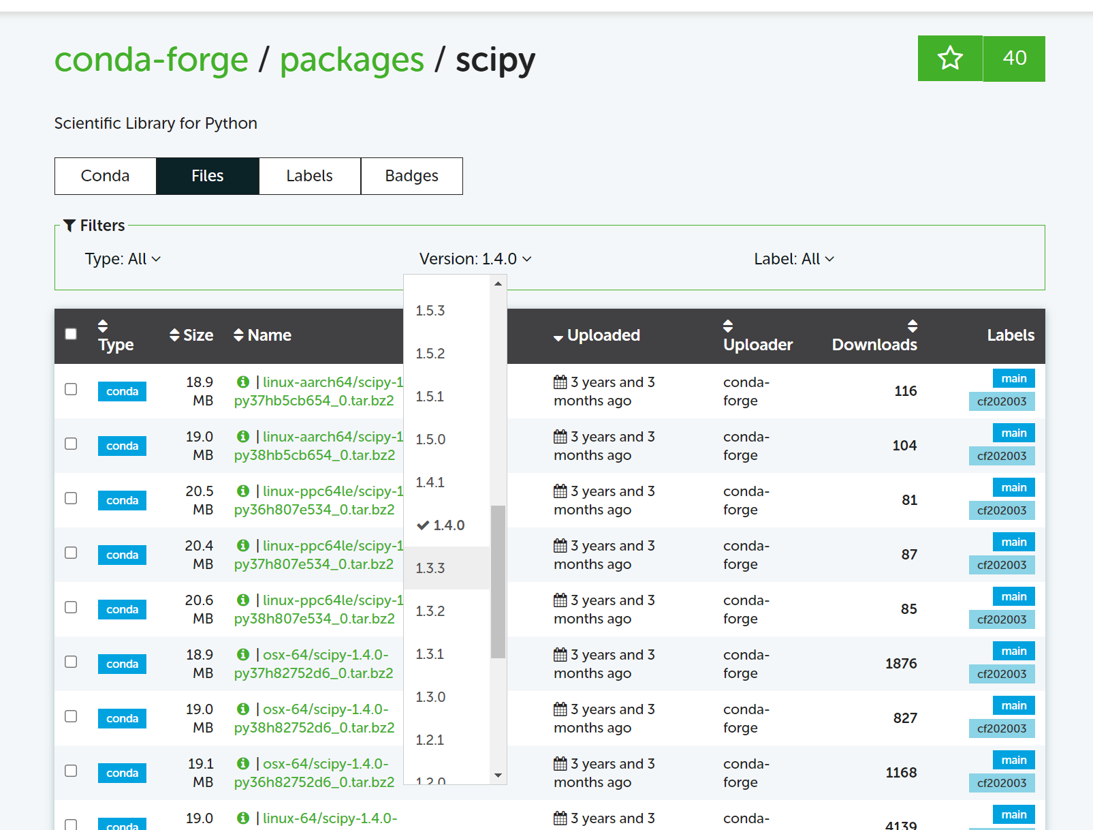Viewport: 1093px width, 830px height.
Task: Click the star count 40 button
Action: pos(1014,59)
